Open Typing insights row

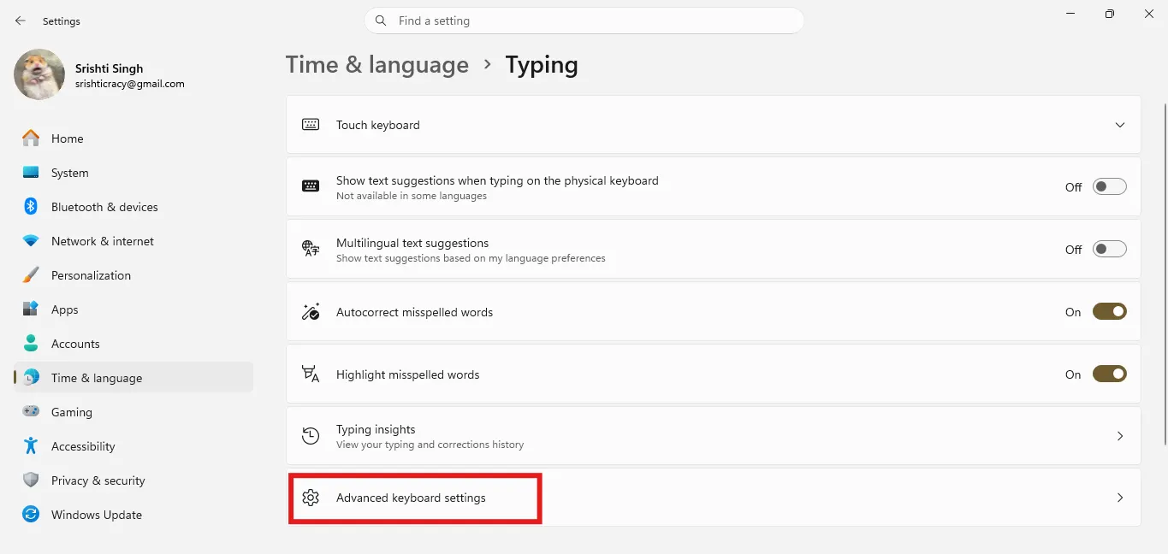(714, 436)
